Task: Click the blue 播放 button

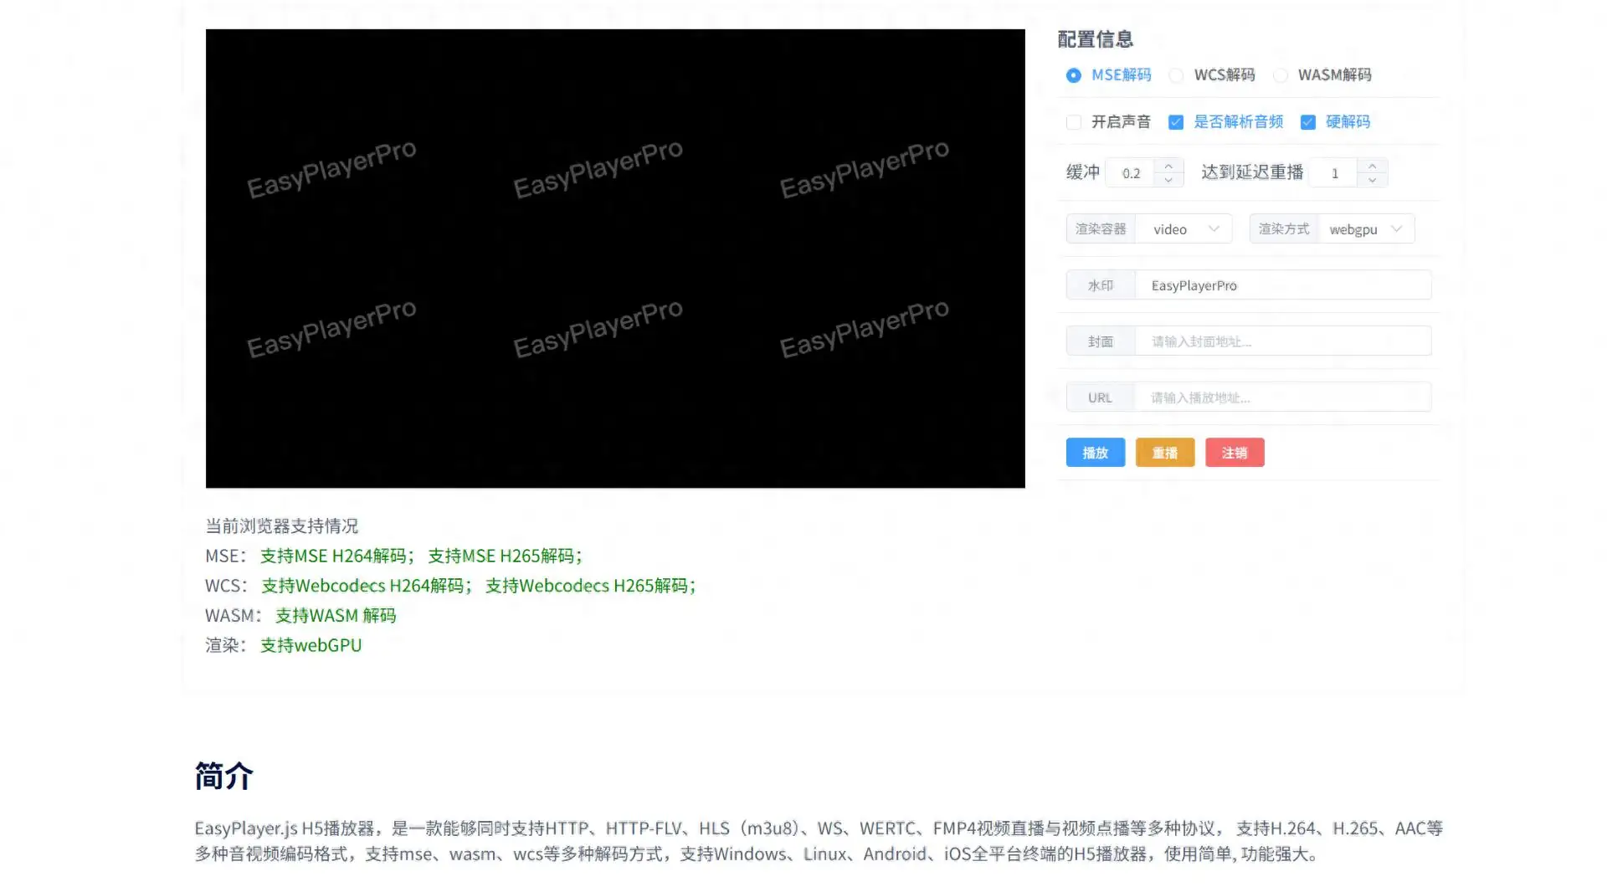Action: (x=1096, y=453)
